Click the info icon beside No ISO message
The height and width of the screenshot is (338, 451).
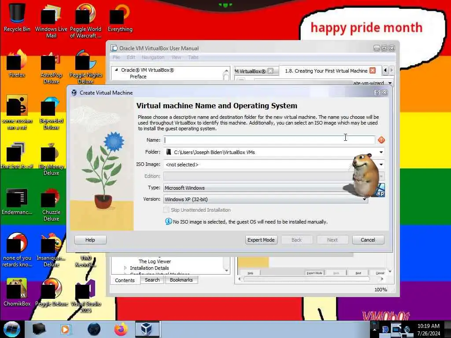(168, 222)
